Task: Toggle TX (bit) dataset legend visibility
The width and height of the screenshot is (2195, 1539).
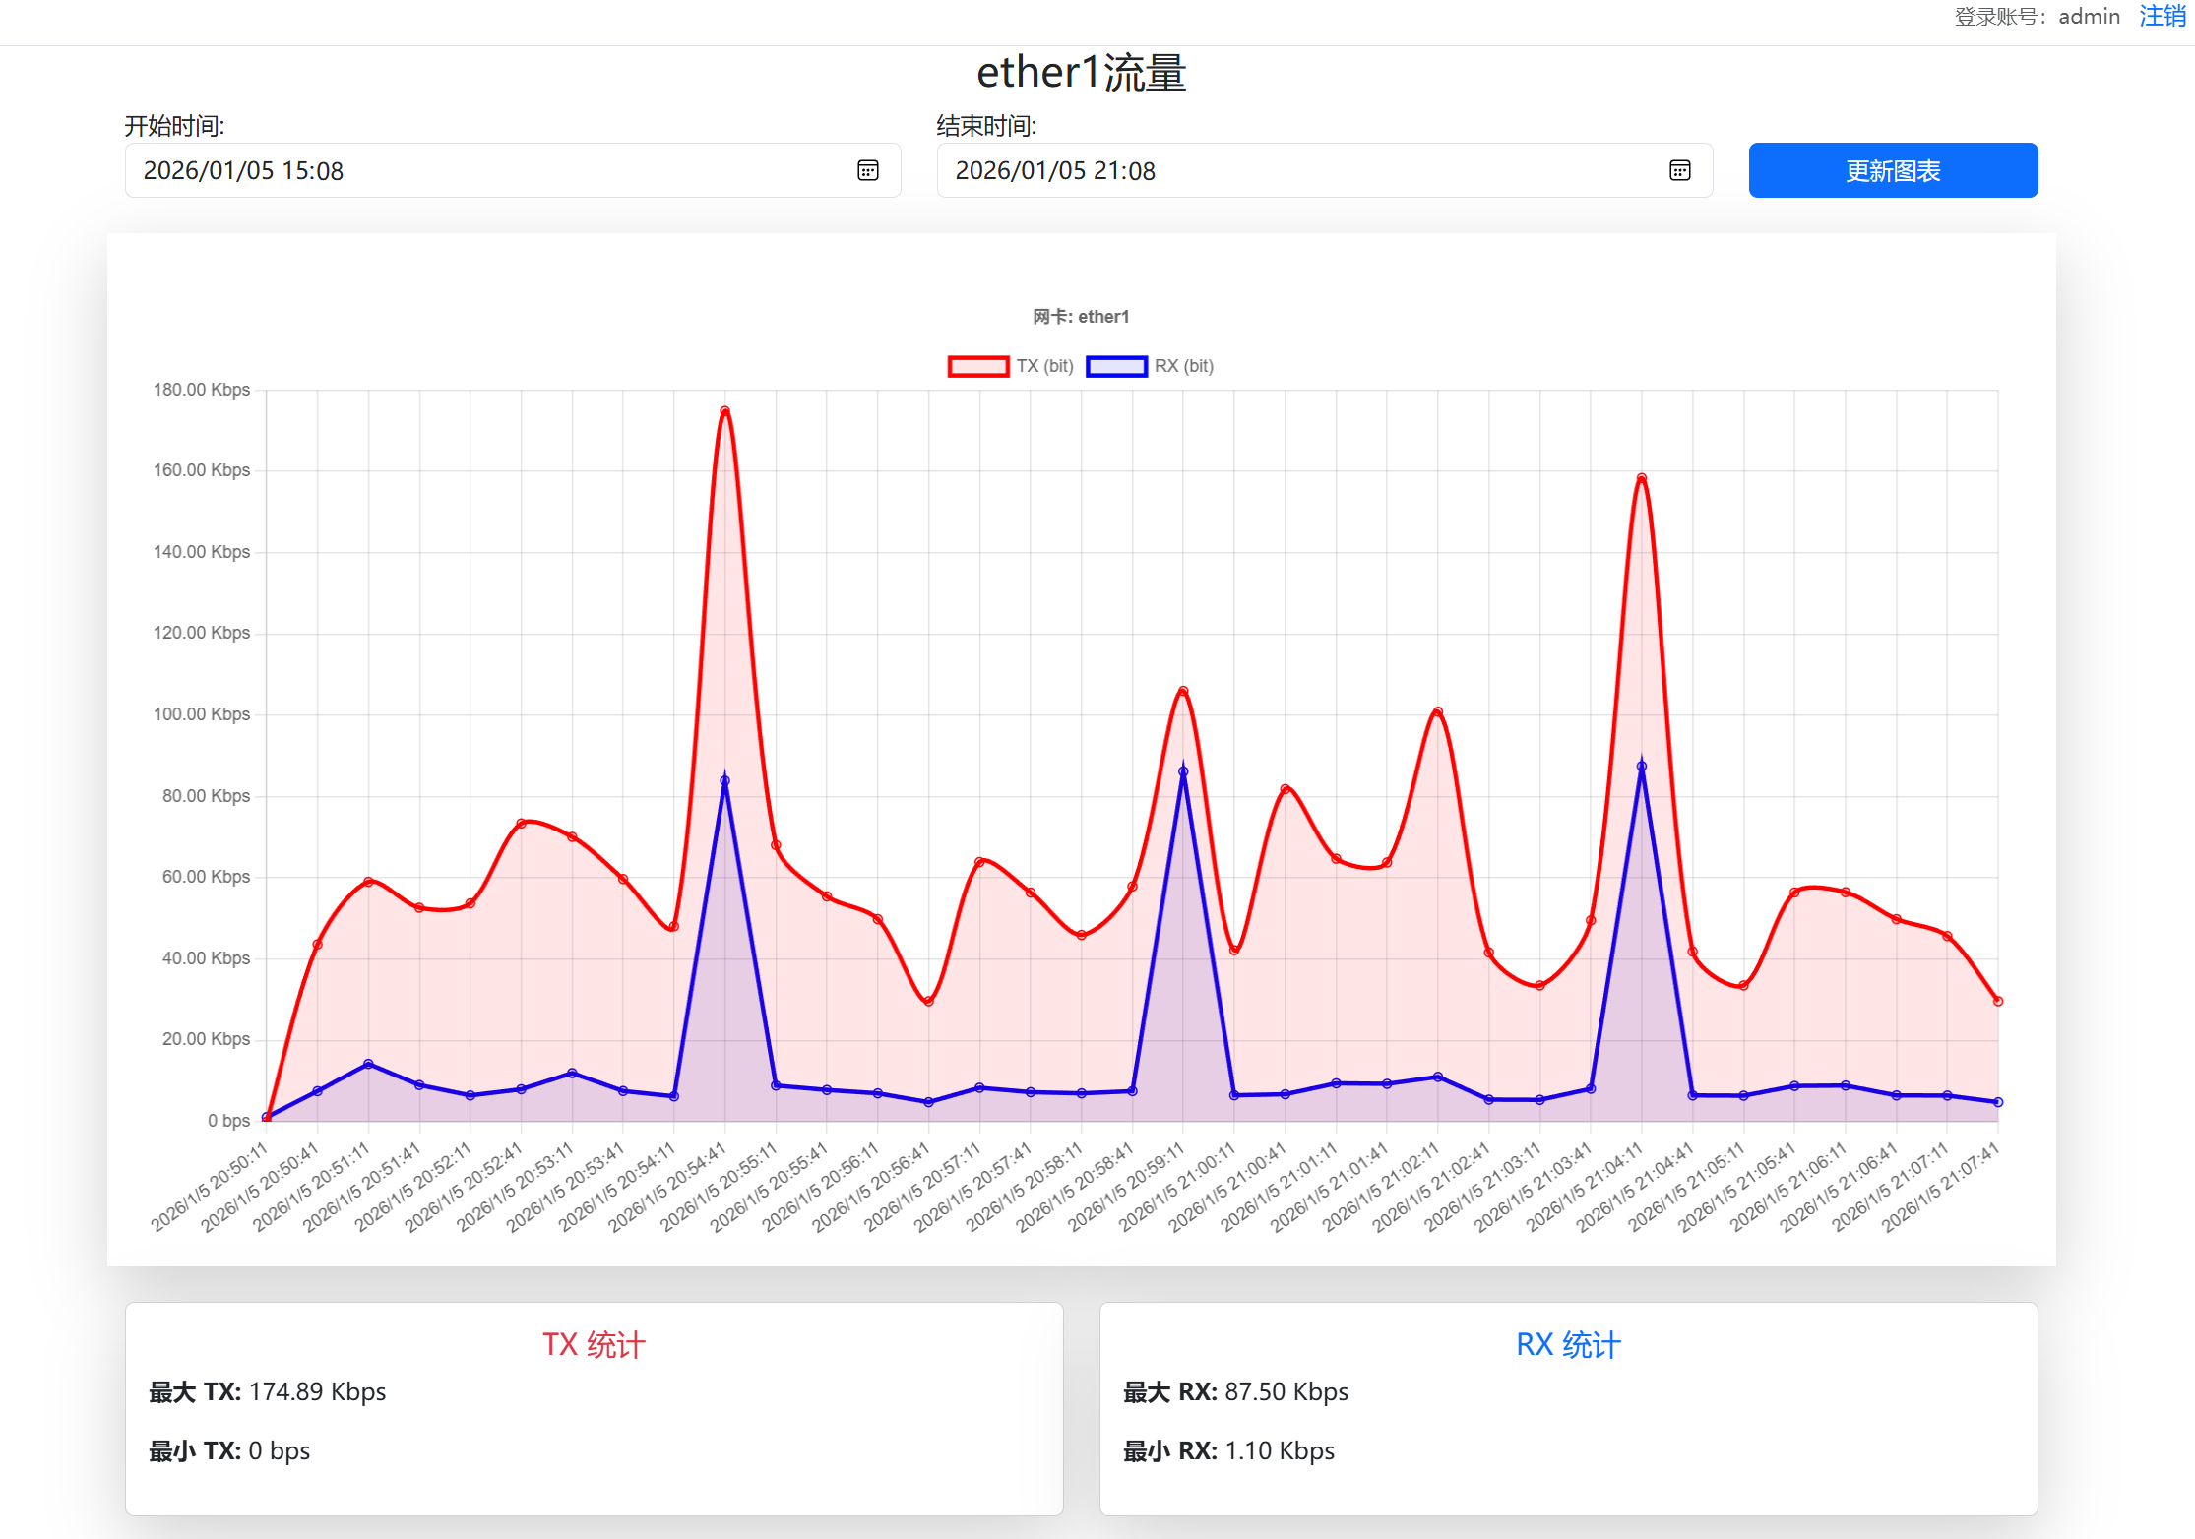Action: (x=1044, y=366)
